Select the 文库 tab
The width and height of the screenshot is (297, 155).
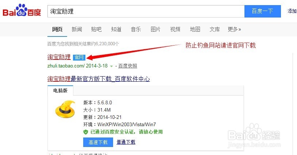click(215, 29)
